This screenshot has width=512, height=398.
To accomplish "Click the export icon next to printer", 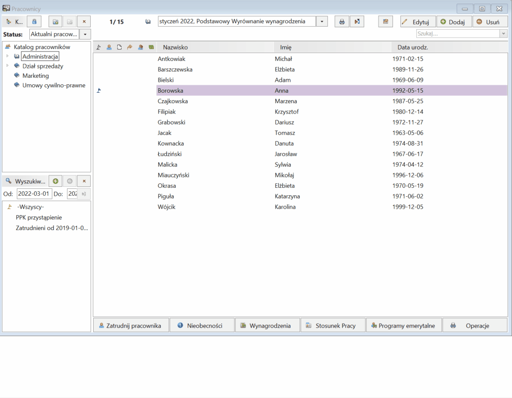I will (357, 21).
